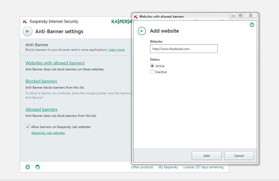Click the Website URL input field
Image resolution: width=279 pixels, height=181 pixels.
pos(184,49)
